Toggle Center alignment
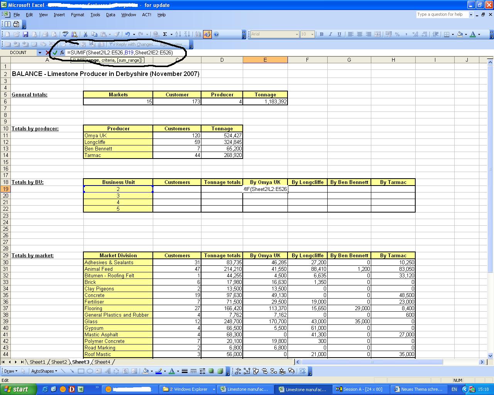494x395 pixels. (x=359, y=34)
